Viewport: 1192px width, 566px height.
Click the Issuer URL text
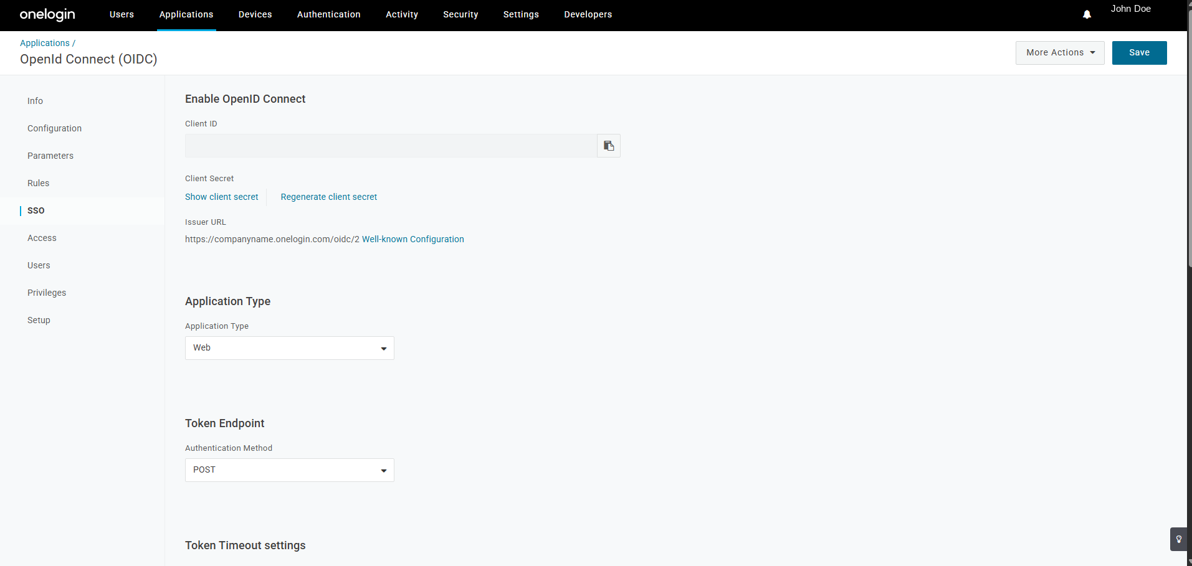pos(272,239)
